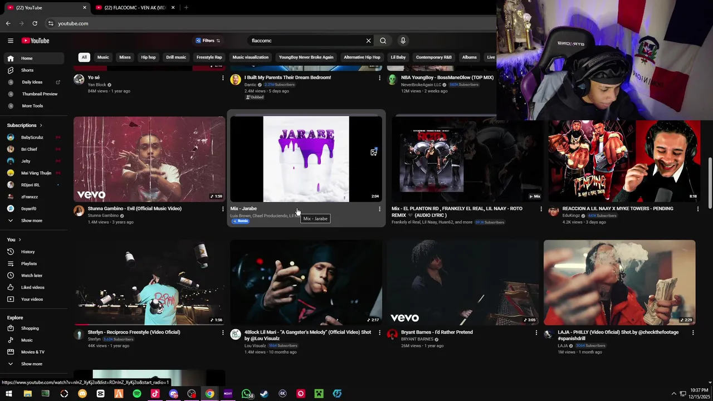
Task: Click the YouTube logo
Action: pos(36,41)
